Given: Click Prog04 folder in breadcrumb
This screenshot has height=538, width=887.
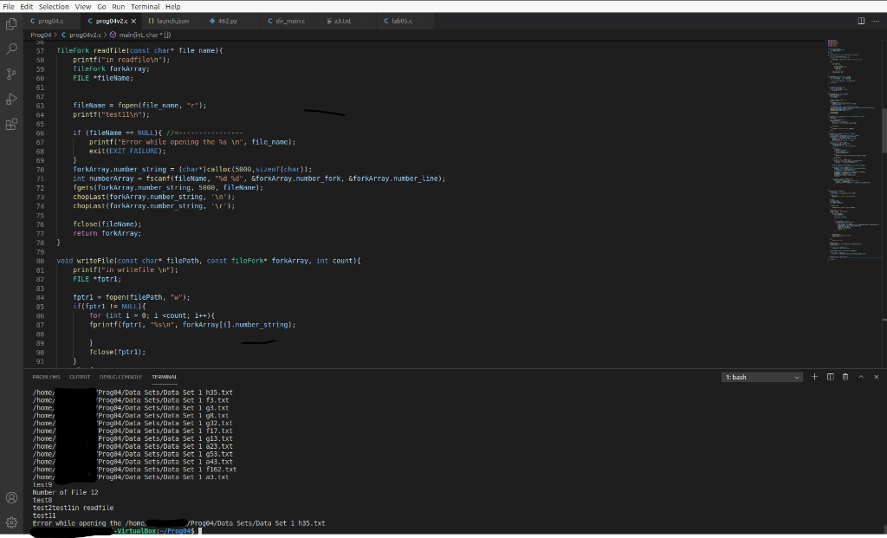Looking at the screenshot, I should (41, 35).
